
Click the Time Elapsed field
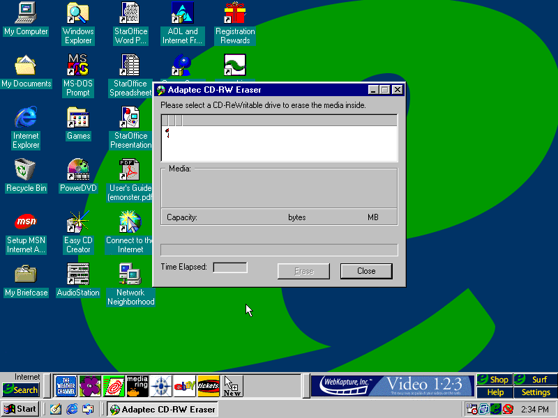(229, 268)
